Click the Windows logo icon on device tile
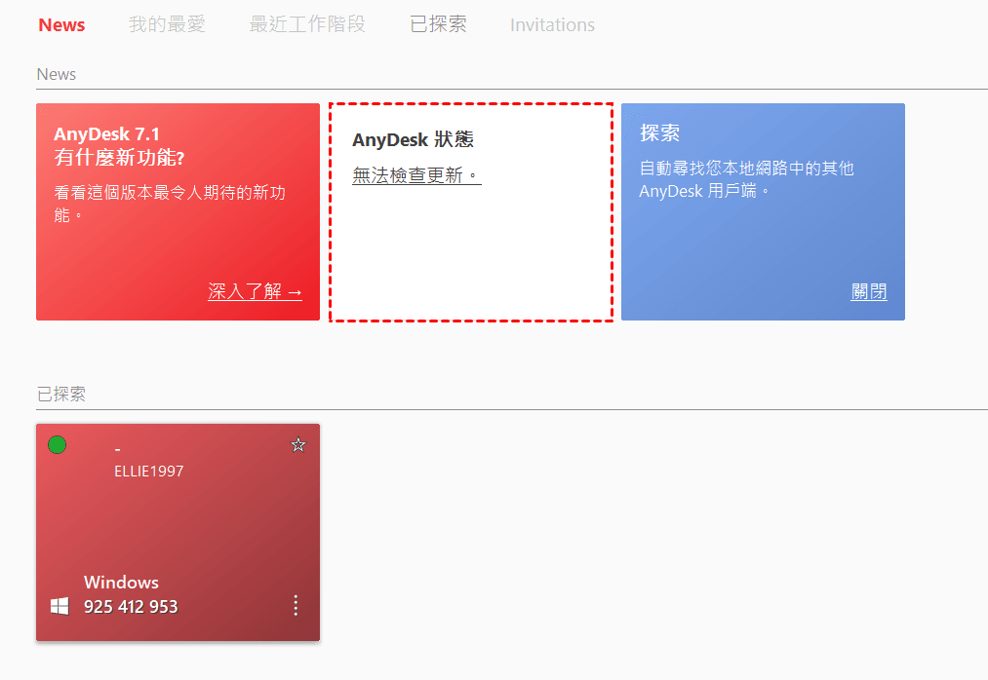Image resolution: width=988 pixels, height=680 pixels. pyautogui.click(x=59, y=607)
